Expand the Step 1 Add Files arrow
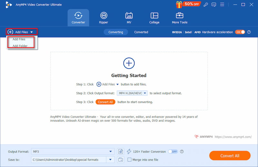Viewport: 258px width, 167px height. [117, 84]
